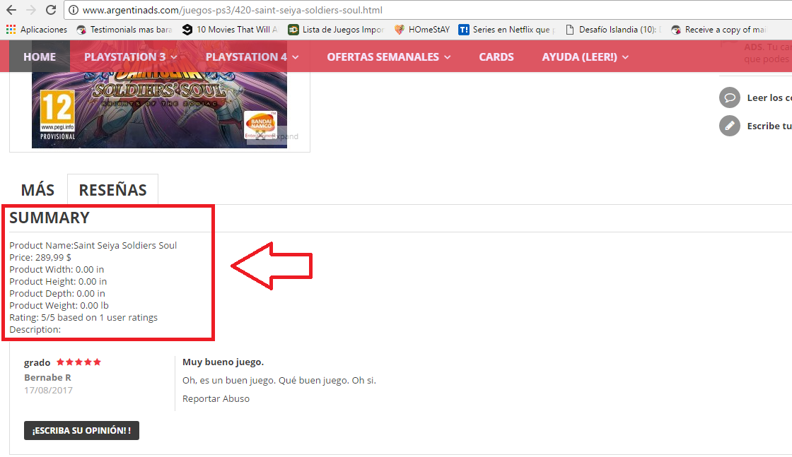
Task: Go to HOME in site navigation
Action: 40,57
